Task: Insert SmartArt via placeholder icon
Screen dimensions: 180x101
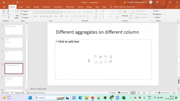Action: 105,57
